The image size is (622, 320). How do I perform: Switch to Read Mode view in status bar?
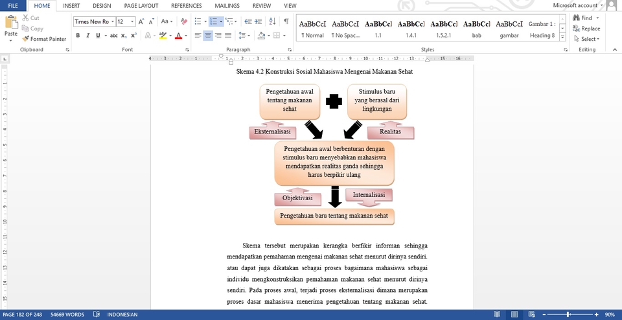pyautogui.click(x=497, y=314)
